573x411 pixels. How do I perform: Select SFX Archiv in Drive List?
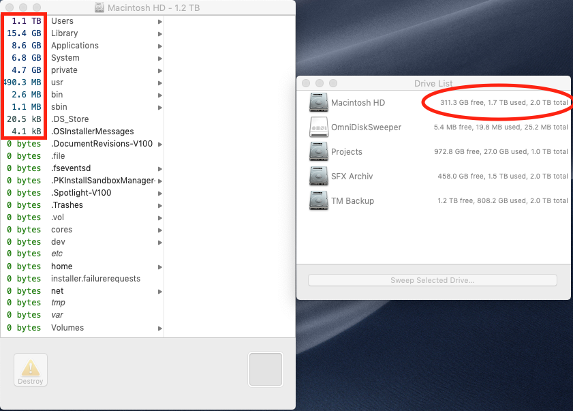coord(433,176)
